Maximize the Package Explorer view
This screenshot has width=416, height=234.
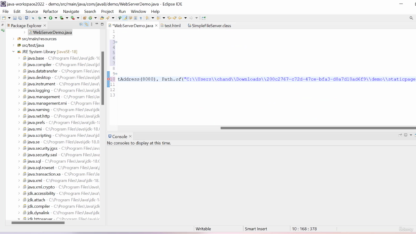(102, 24)
